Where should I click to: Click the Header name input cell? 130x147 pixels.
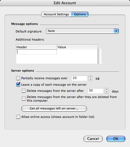(37, 52)
